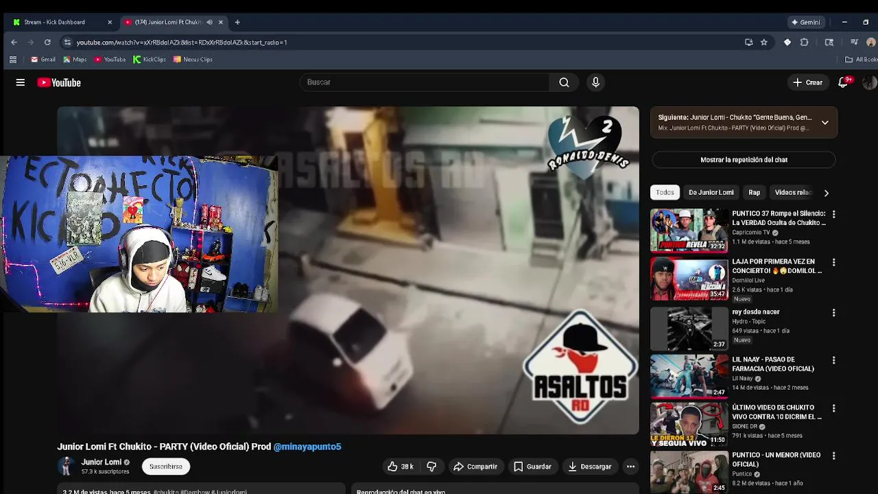Click the Suscribirse button
Image resolution: width=878 pixels, height=494 pixels.
point(166,467)
